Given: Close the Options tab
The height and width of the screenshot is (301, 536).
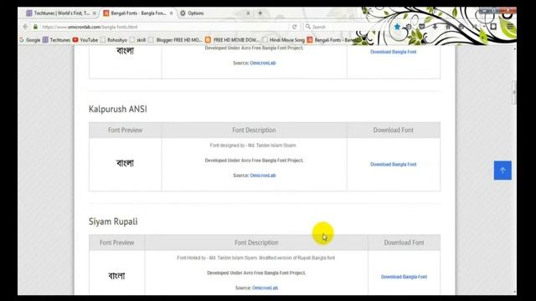Looking at the screenshot, I should [248, 13].
